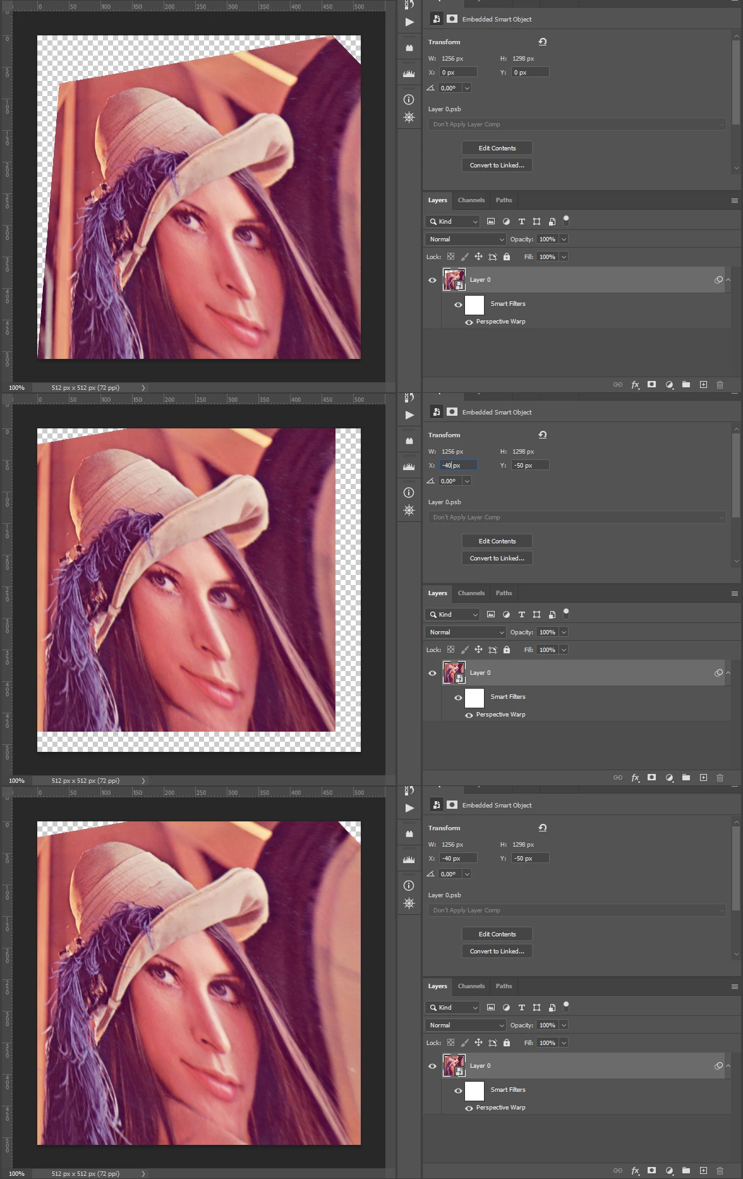Toggle Perspective Warp eye in bottom Layers panel
The image size is (743, 1179).
(469, 1108)
